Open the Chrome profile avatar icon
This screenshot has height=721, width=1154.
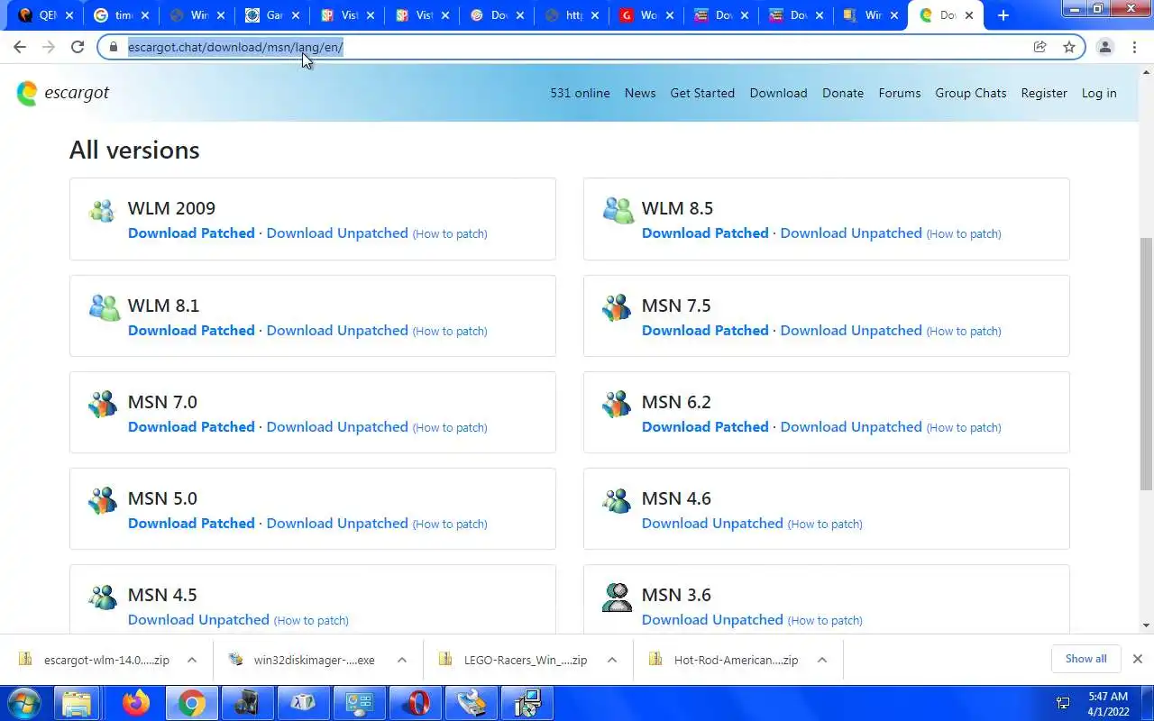(x=1104, y=47)
